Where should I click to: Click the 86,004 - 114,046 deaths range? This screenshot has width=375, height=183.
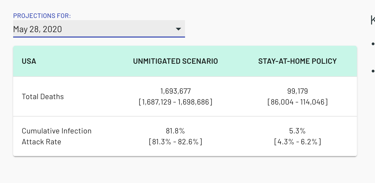[297, 102]
